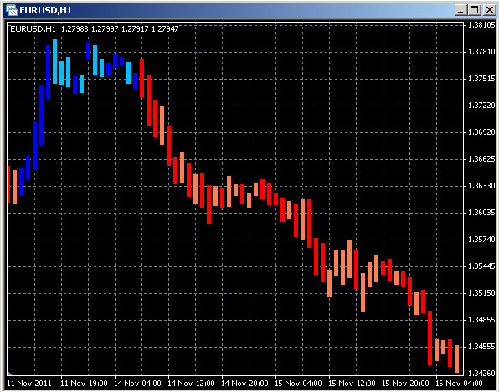The width and height of the screenshot is (499, 392).
Task: Minimize the EURUSD,H1 chart window
Action: 460,10
